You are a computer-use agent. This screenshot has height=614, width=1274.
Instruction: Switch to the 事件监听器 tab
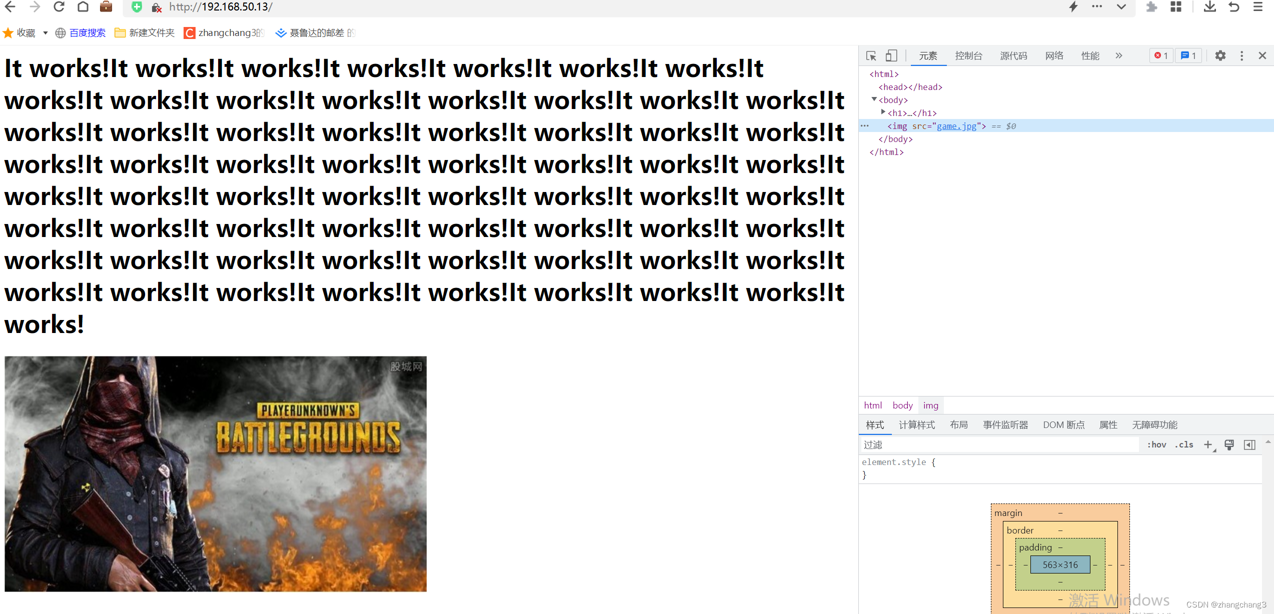1005,425
